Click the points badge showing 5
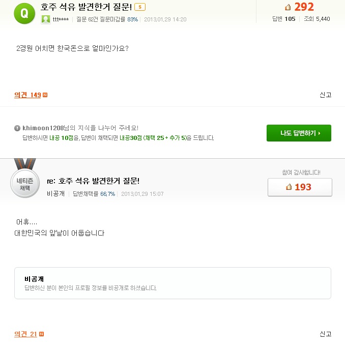 click(140, 7)
